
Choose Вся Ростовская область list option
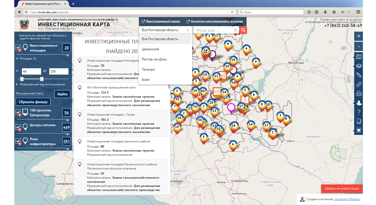click(x=165, y=39)
